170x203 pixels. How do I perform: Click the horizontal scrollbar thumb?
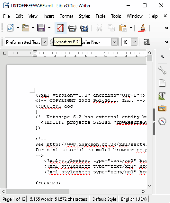tap(37, 191)
